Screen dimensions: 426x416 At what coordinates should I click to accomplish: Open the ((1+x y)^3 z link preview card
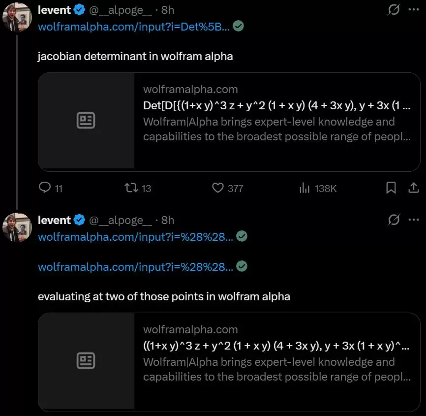[229, 362]
